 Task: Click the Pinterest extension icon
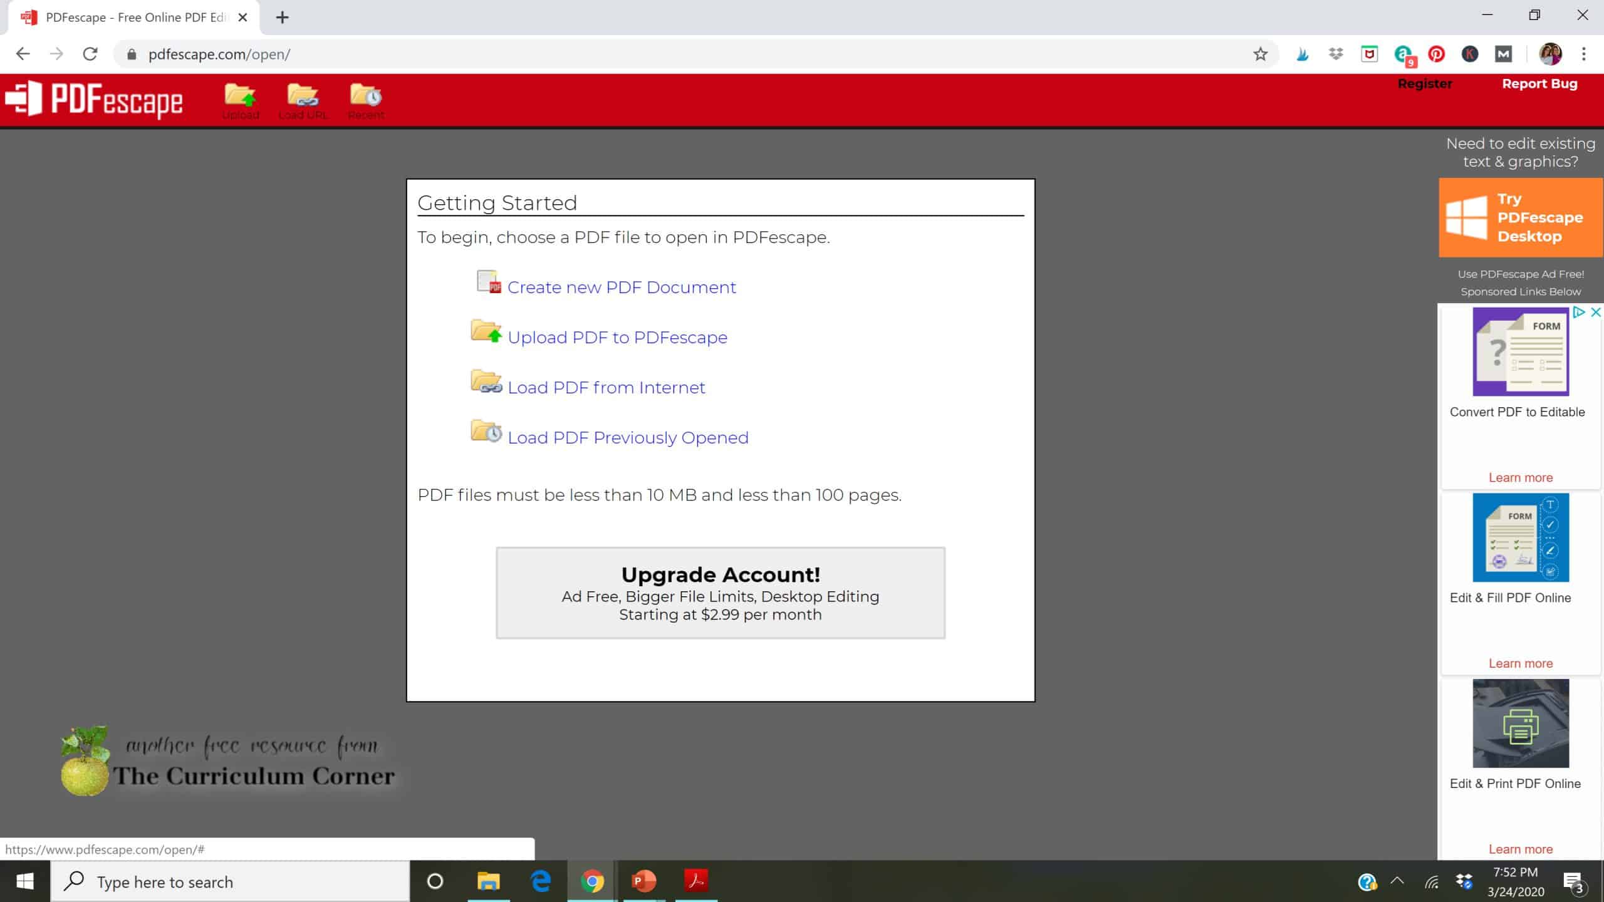pos(1437,54)
